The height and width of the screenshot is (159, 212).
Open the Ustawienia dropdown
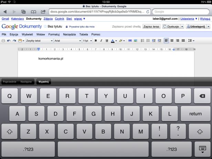coord(189,19)
